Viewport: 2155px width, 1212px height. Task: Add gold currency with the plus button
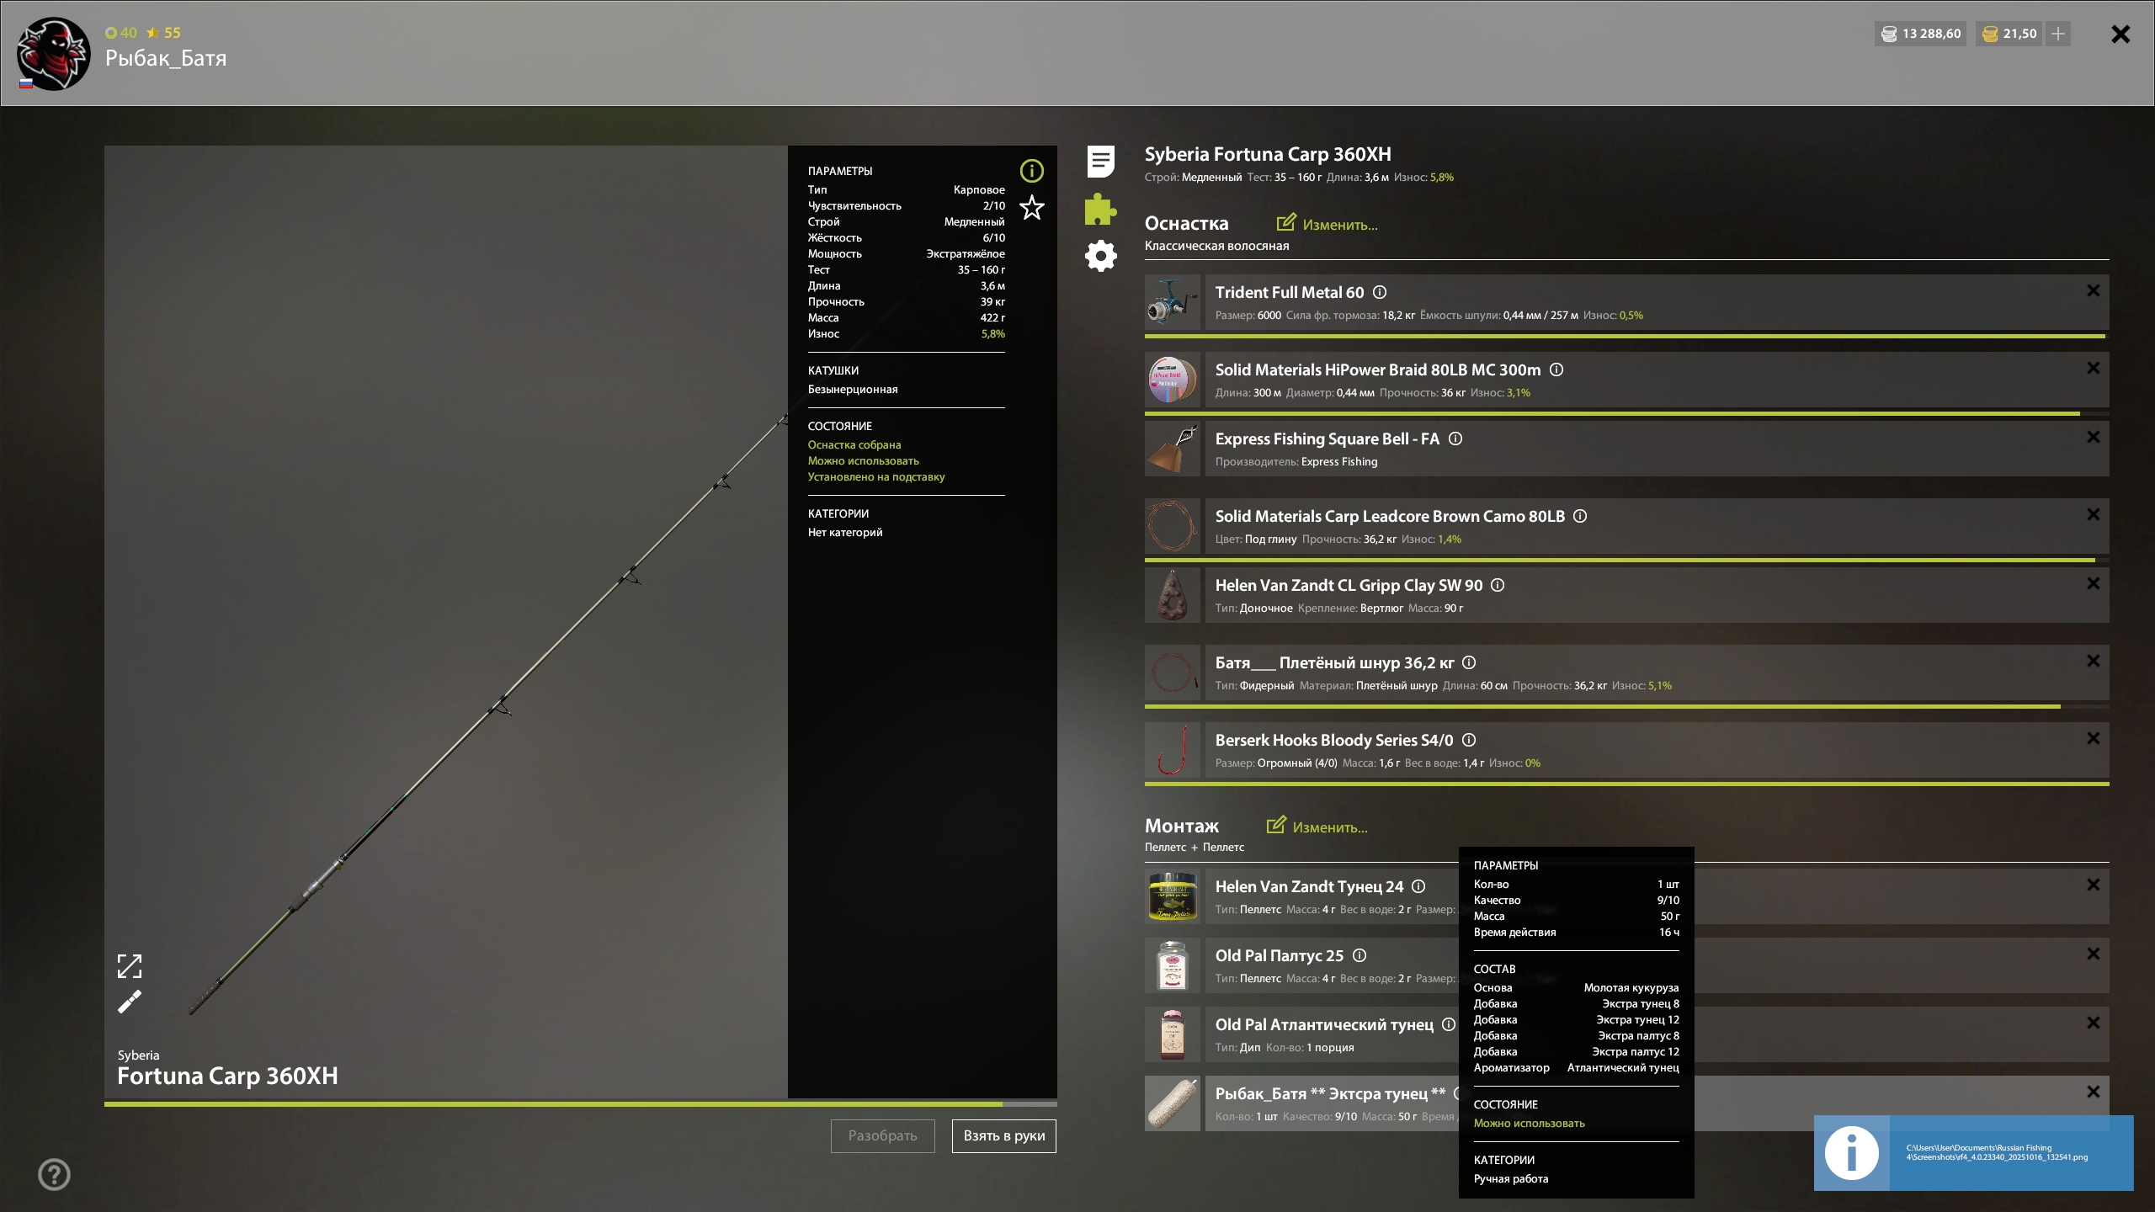pyautogui.click(x=2058, y=34)
